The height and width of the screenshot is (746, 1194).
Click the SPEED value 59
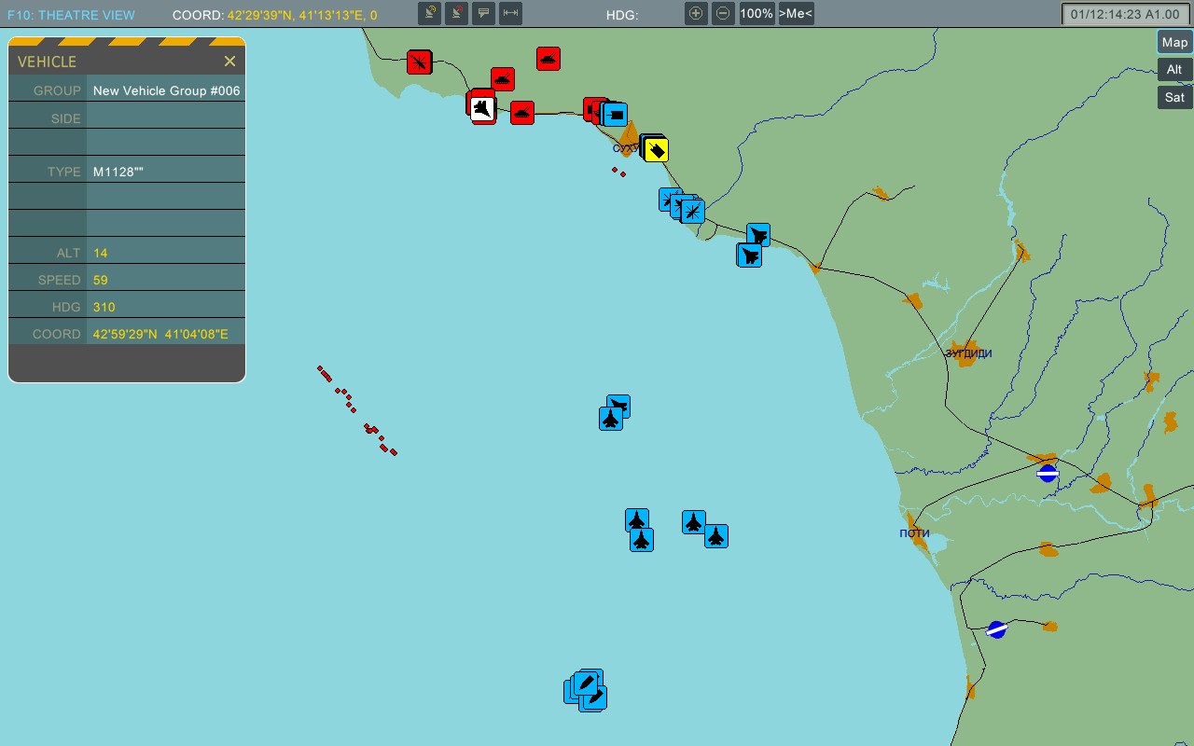pyautogui.click(x=101, y=280)
